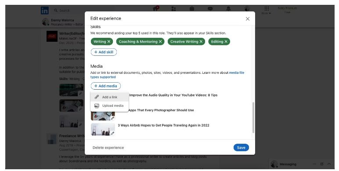The width and height of the screenshot is (339, 171).
Task: Open Messaging panel options ellipsis
Action: coord(314,164)
